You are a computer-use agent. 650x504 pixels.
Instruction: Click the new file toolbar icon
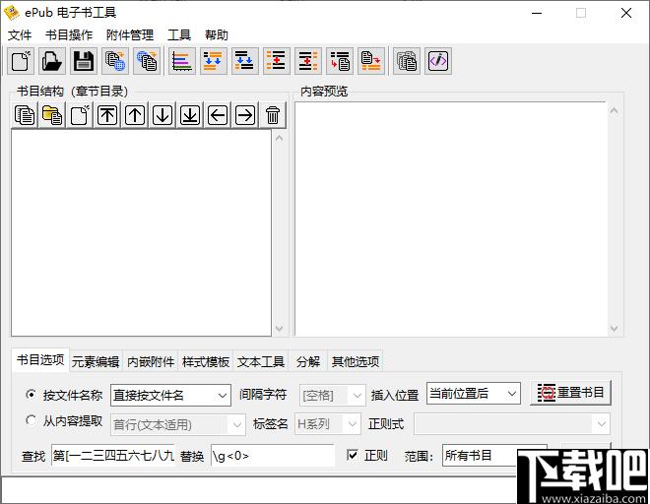point(21,61)
